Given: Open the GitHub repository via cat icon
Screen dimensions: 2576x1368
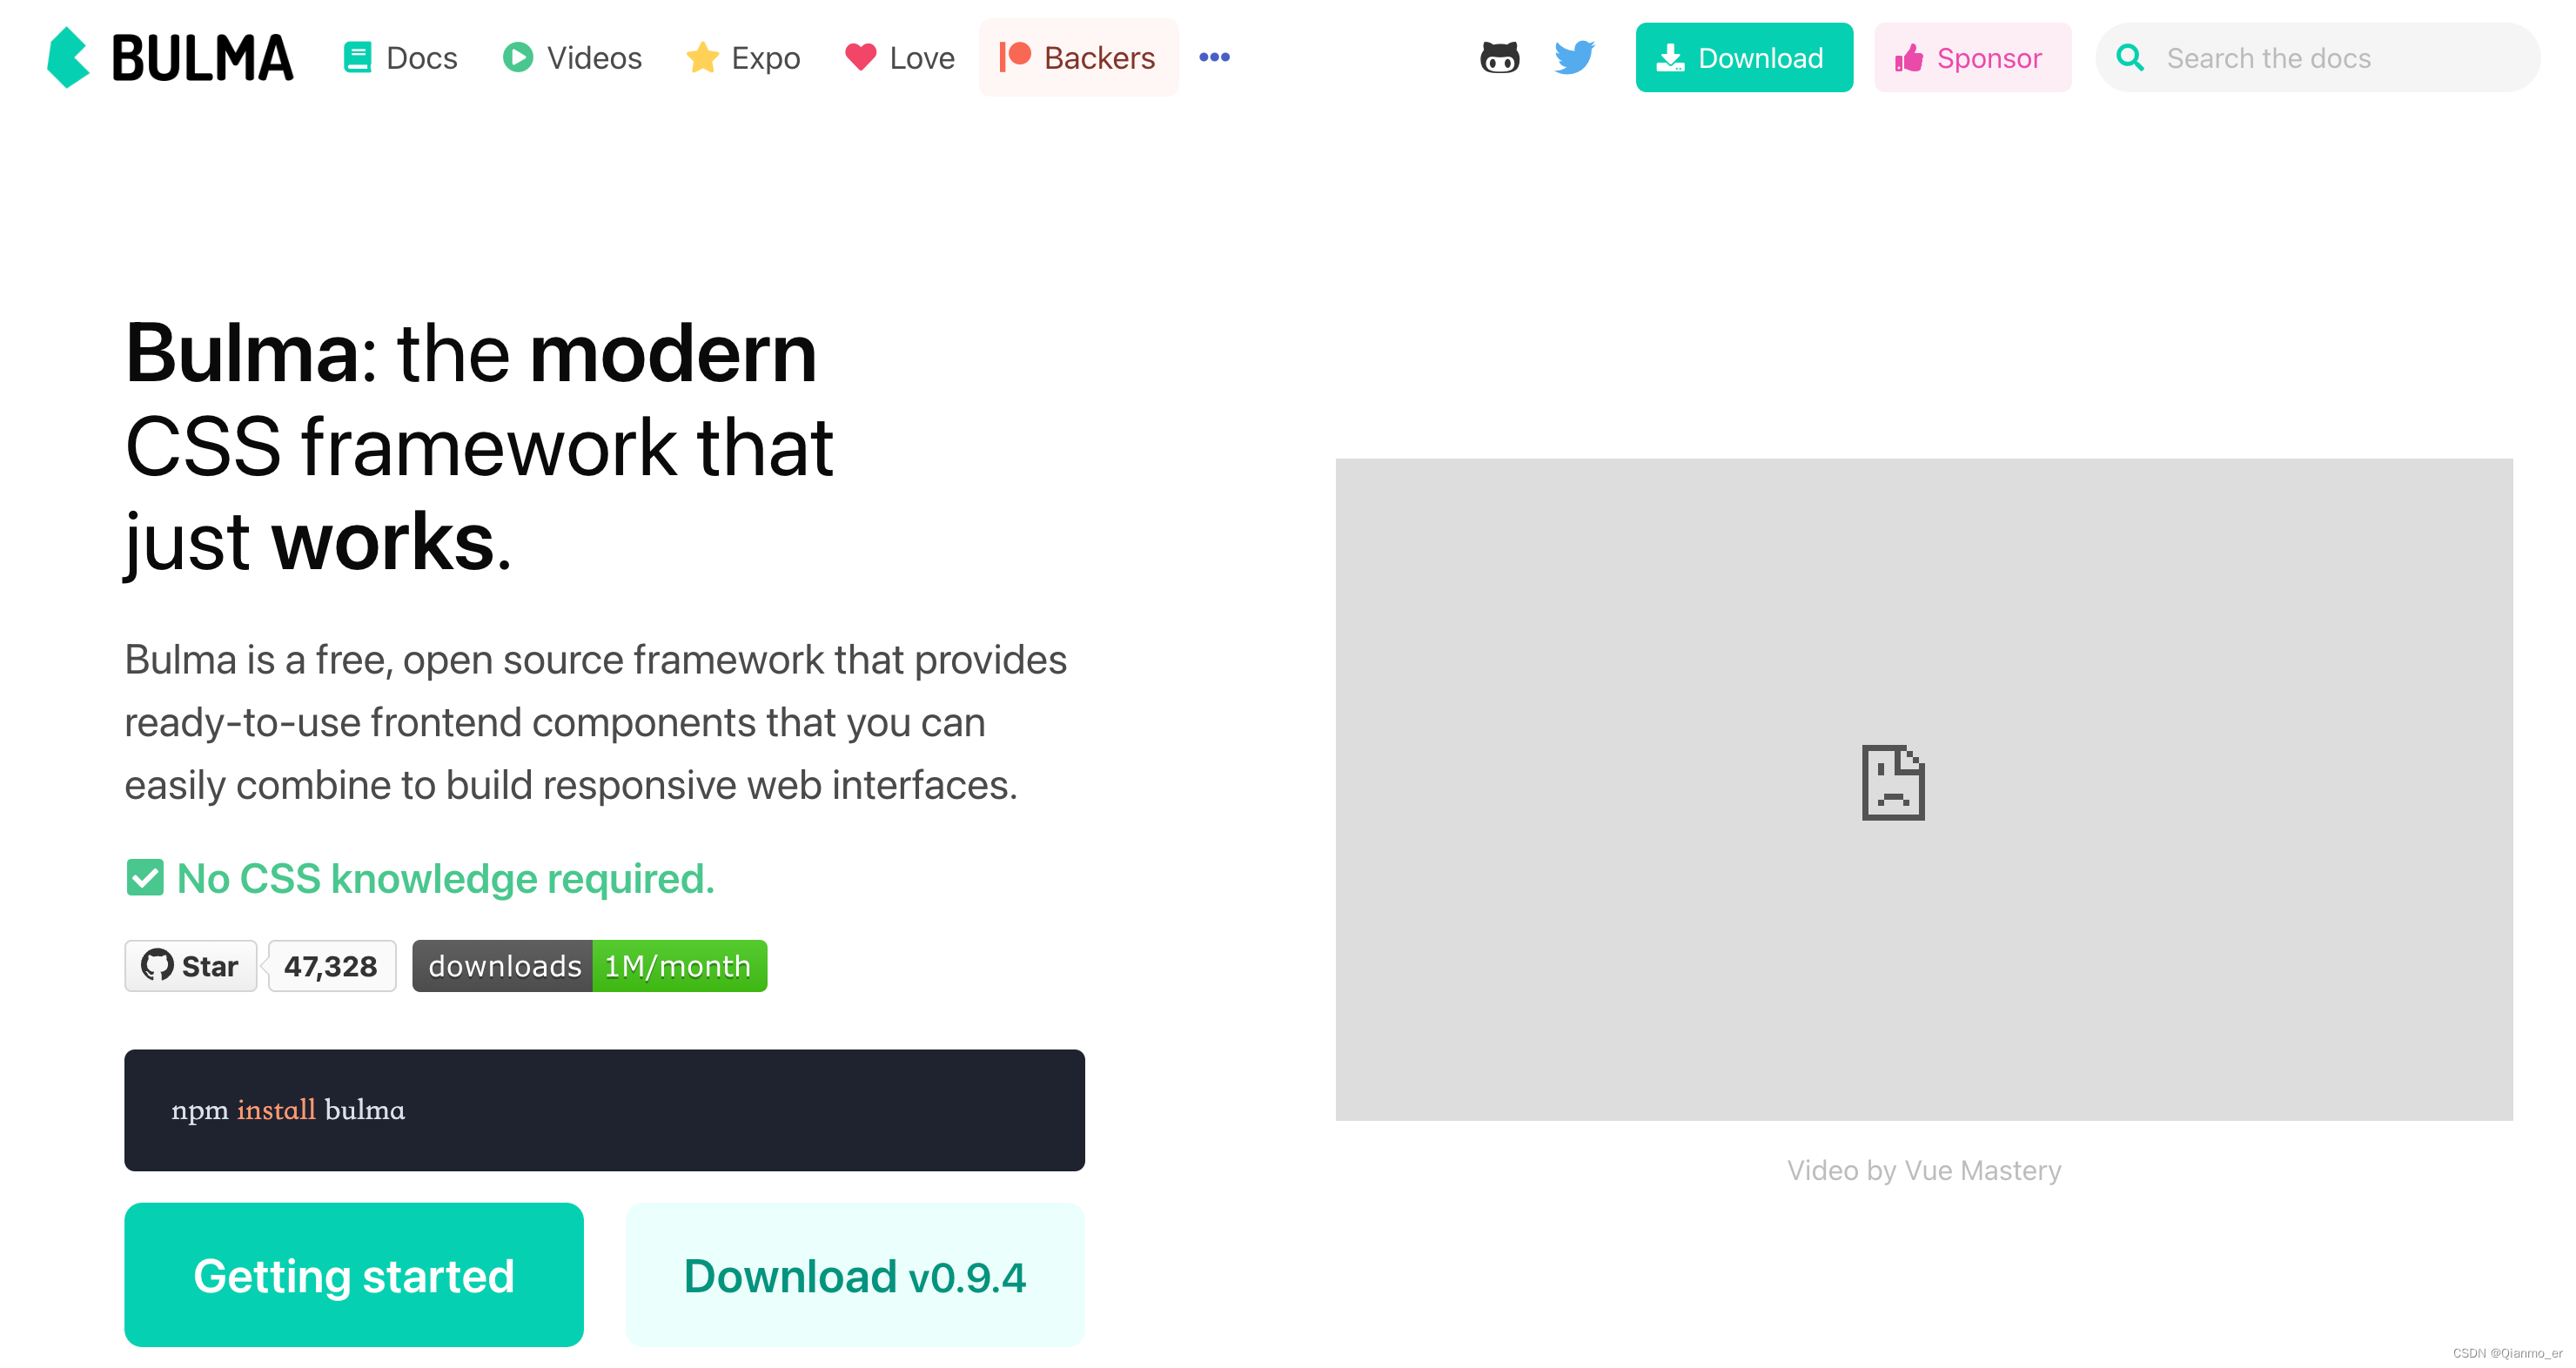Looking at the screenshot, I should tap(1499, 58).
